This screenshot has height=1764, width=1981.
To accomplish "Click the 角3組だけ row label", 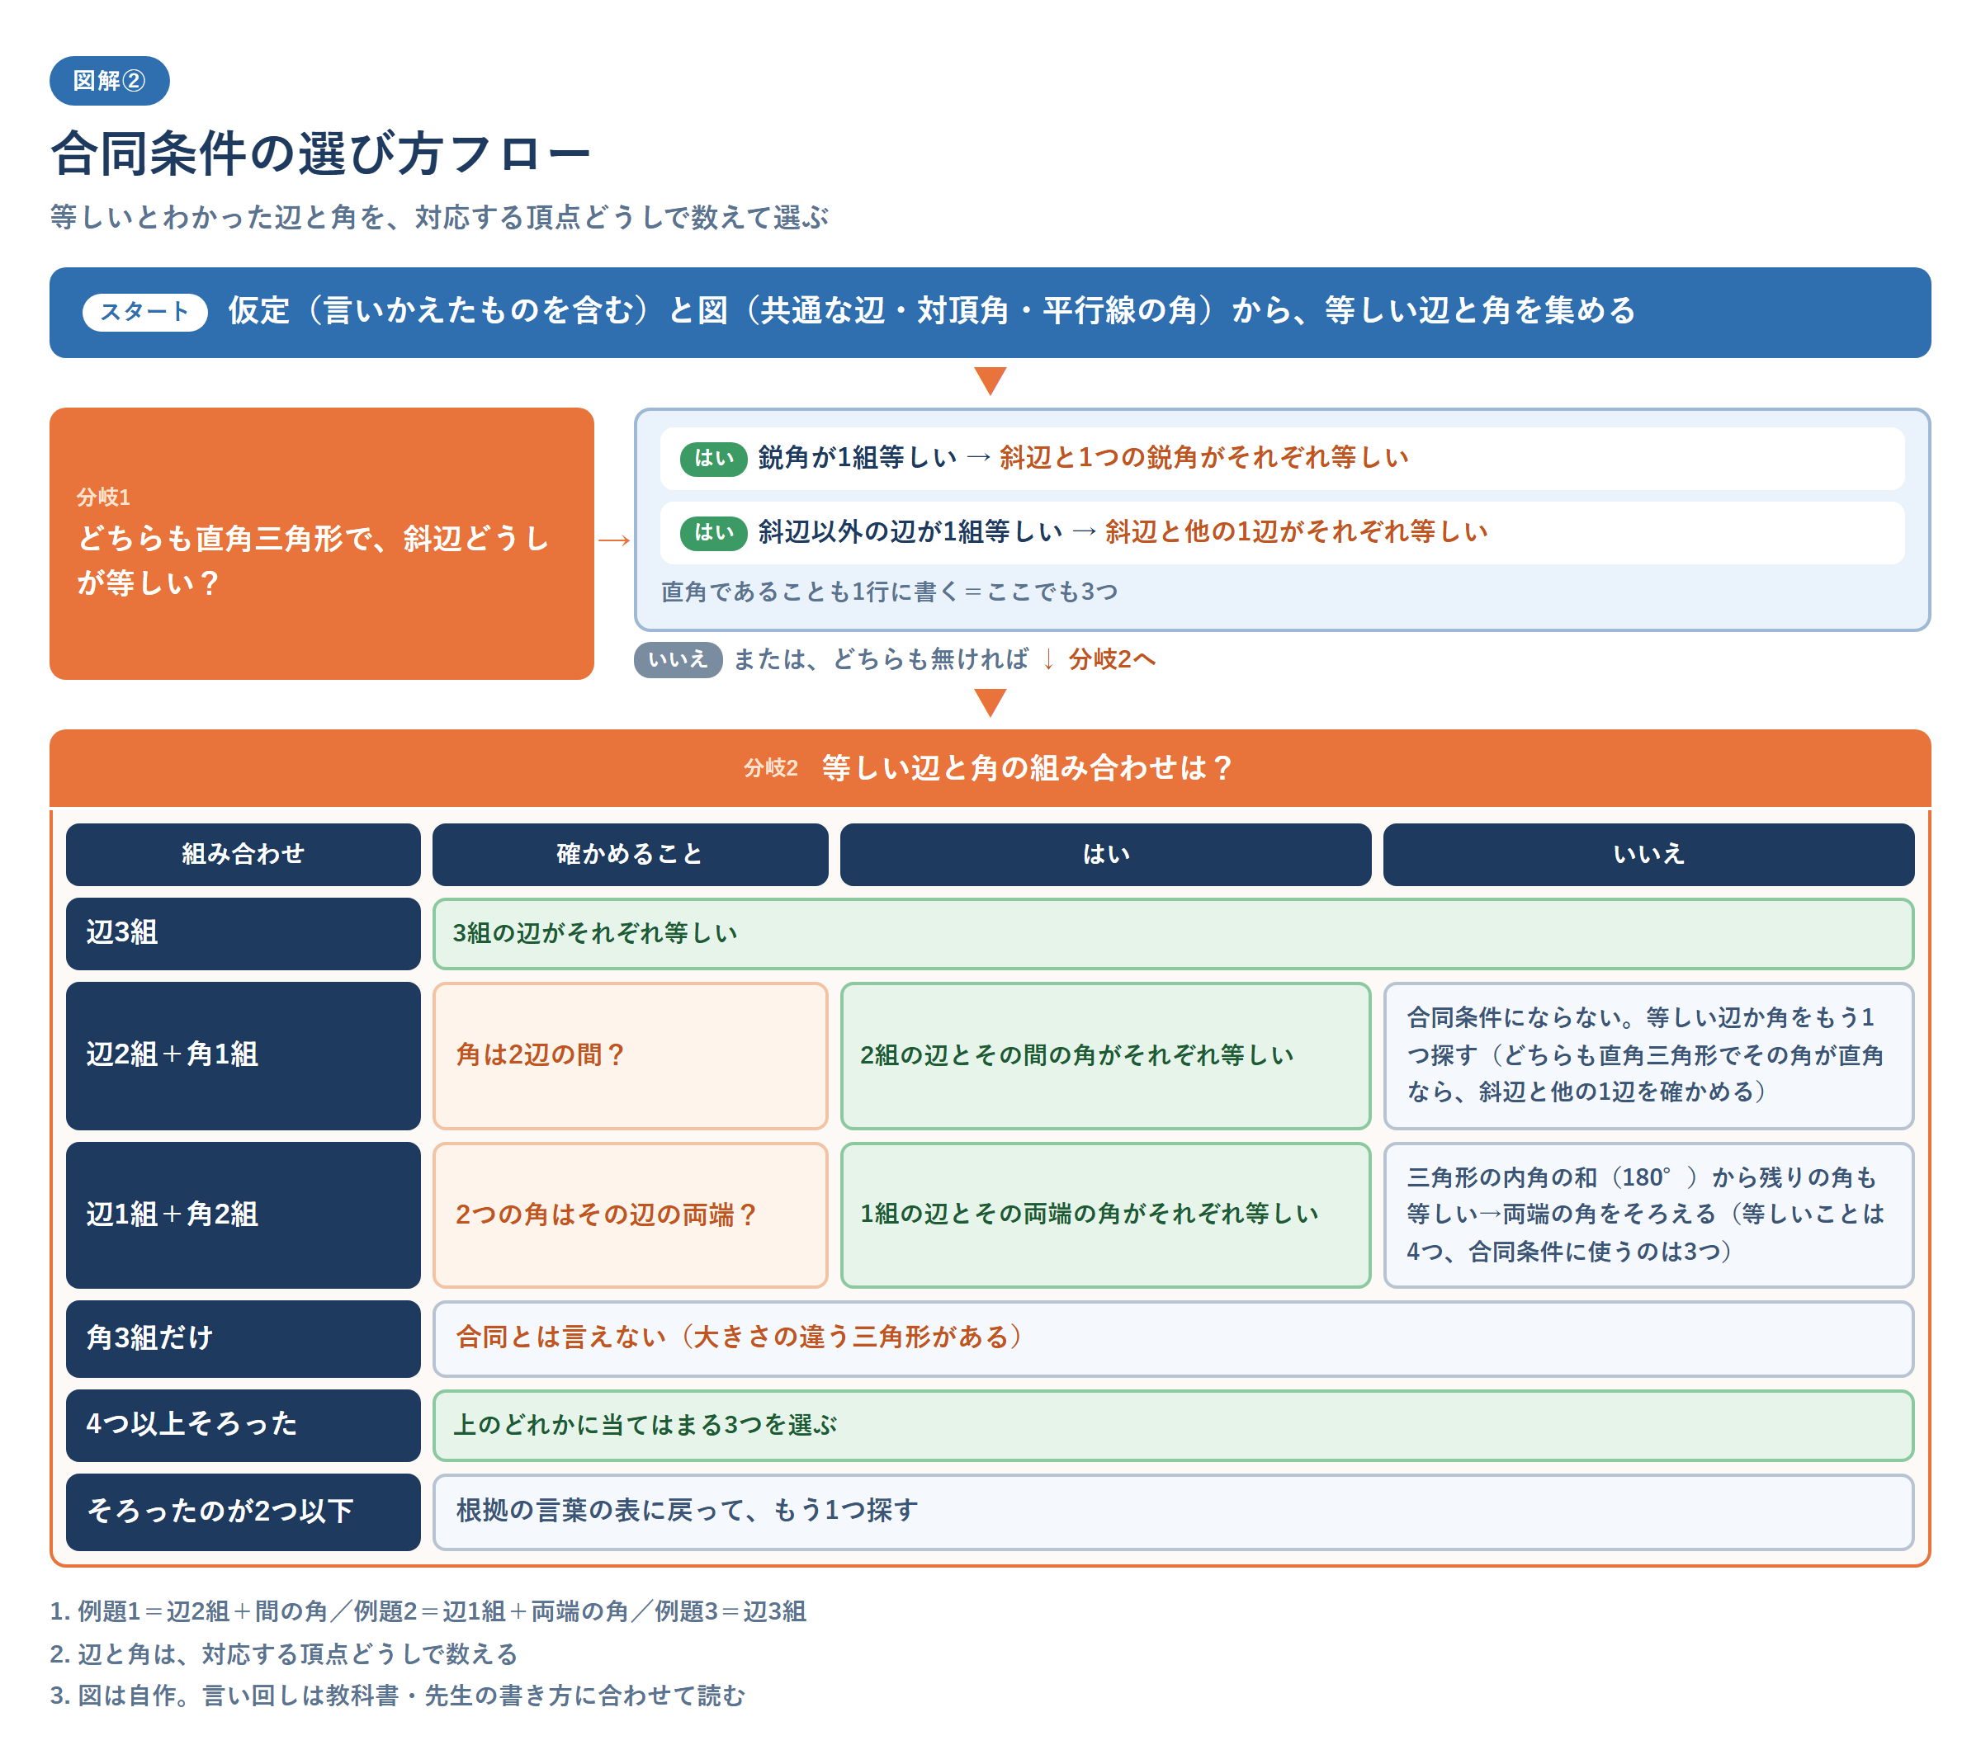I will pyautogui.click(x=243, y=1338).
